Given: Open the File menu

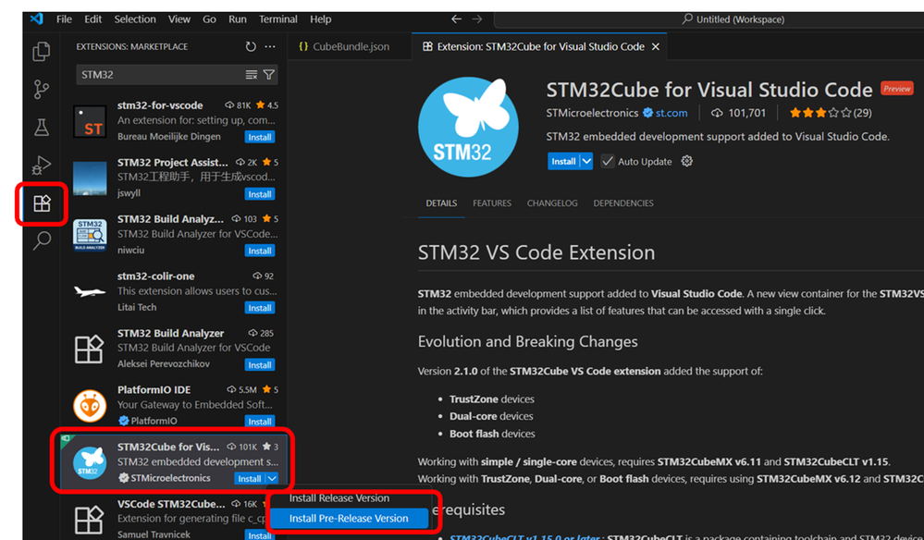Looking at the screenshot, I should 64,18.
